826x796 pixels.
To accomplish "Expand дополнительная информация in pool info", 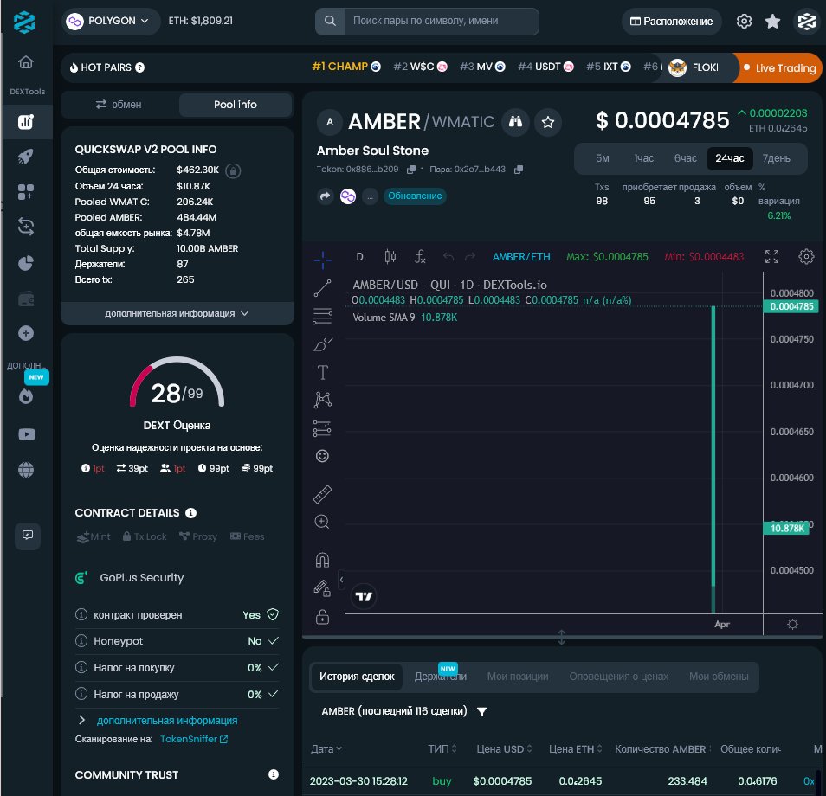I will [177, 314].
